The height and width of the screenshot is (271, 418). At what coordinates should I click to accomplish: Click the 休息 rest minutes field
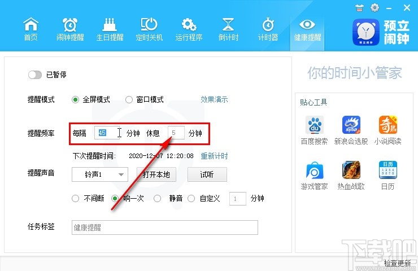click(176, 133)
